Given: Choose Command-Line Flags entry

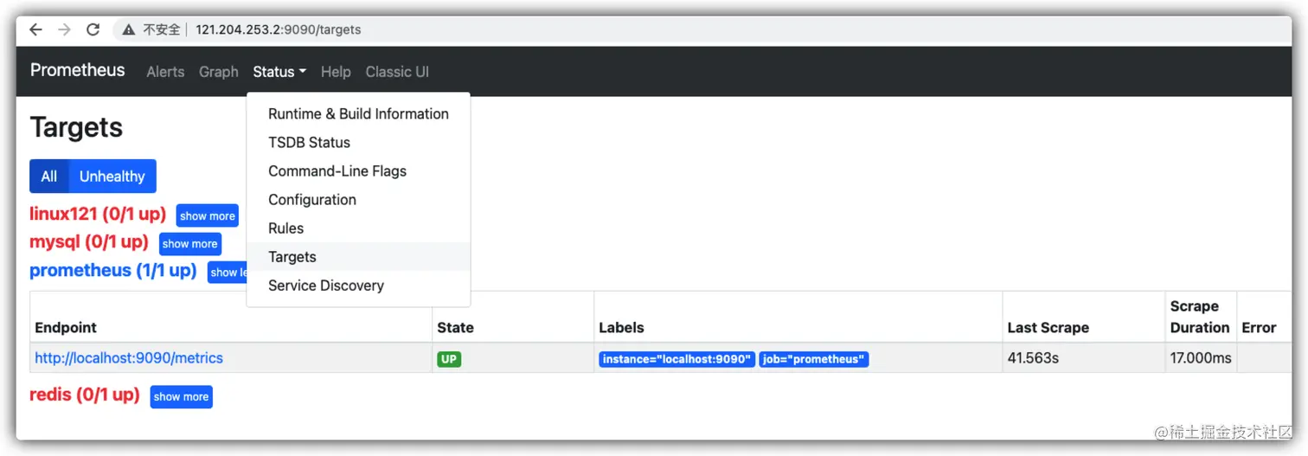Looking at the screenshot, I should [358, 170].
